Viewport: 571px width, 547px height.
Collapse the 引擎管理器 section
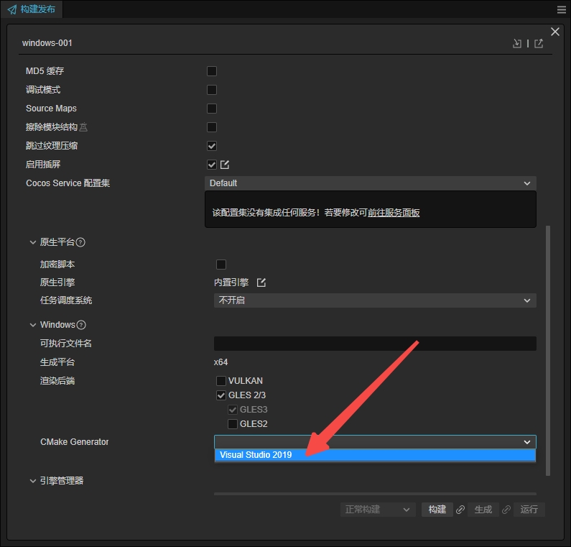pos(33,481)
